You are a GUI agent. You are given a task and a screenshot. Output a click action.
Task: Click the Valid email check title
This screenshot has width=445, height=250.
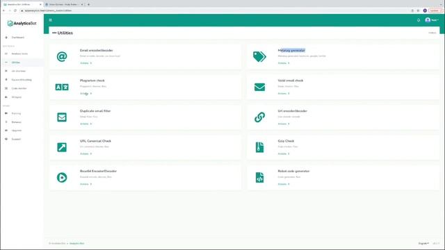tap(291, 81)
